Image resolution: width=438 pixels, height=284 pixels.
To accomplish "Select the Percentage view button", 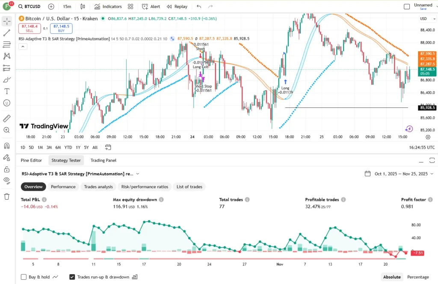I will (x=418, y=277).
